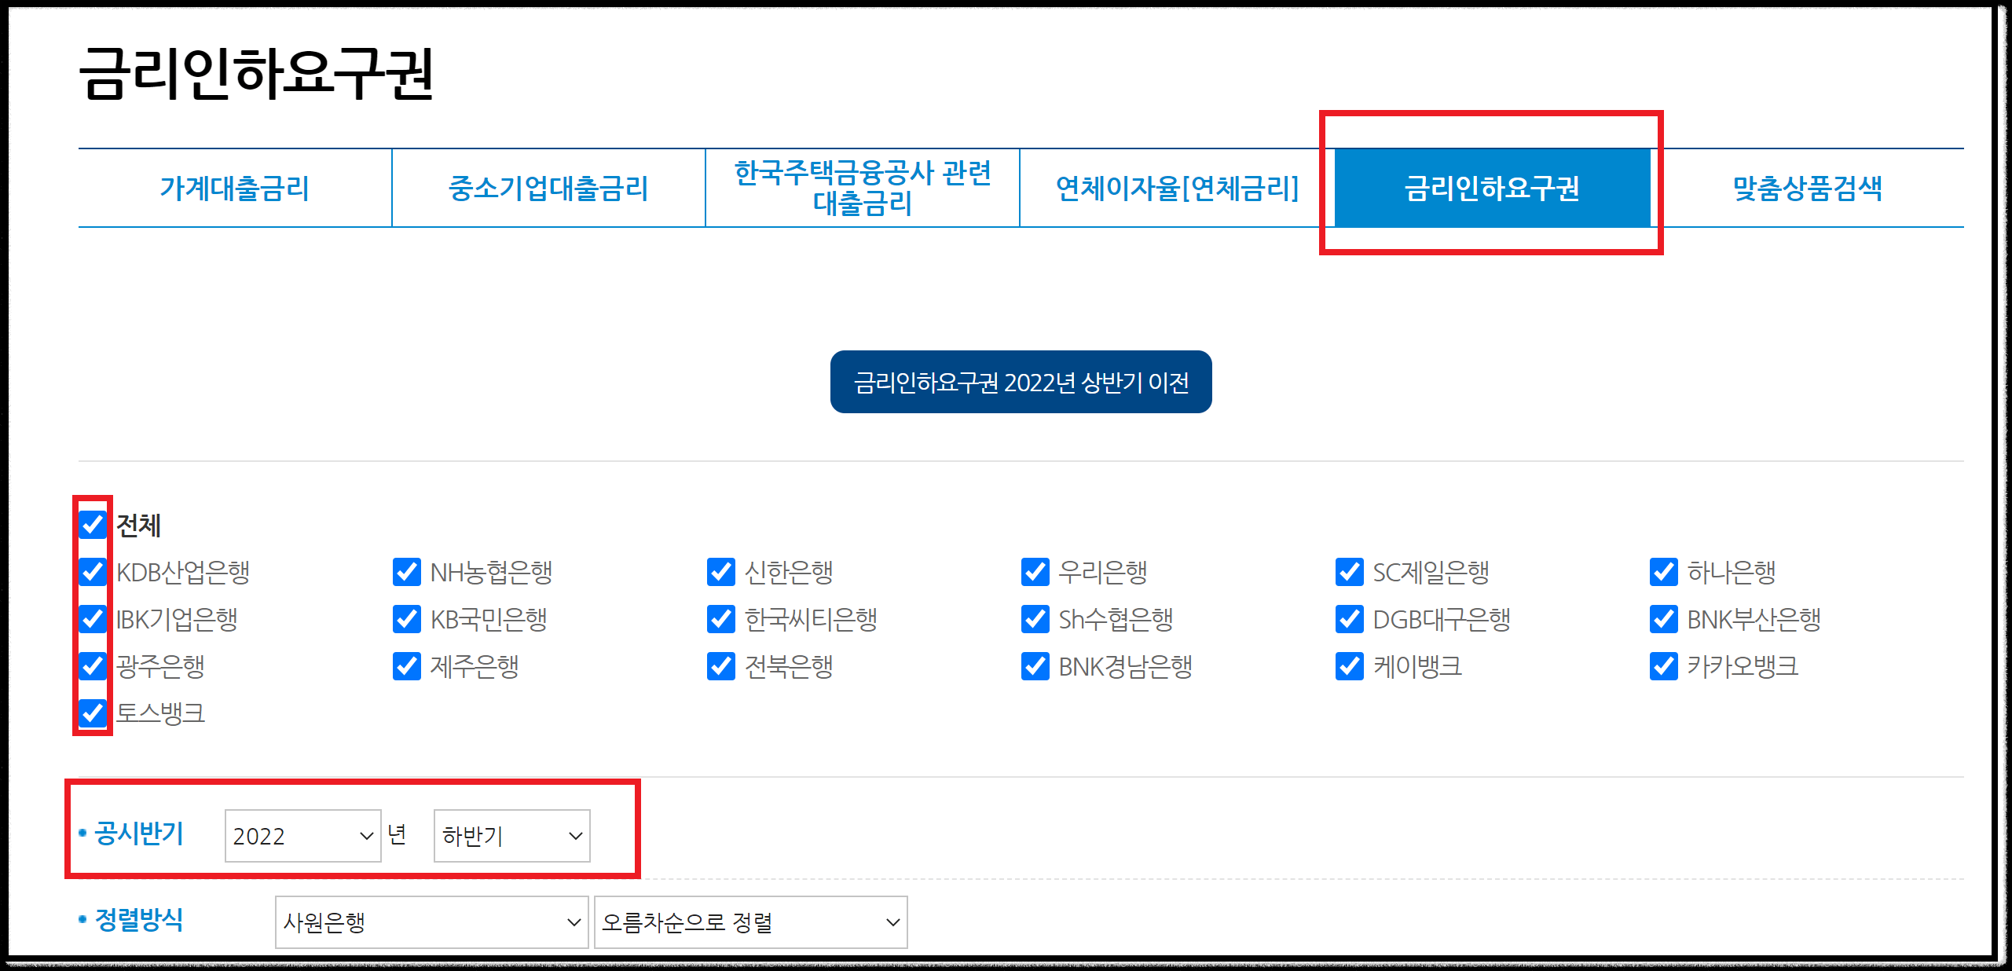Open the year dropdown showing 2022
2012x971 pixels.
point(302,837)
